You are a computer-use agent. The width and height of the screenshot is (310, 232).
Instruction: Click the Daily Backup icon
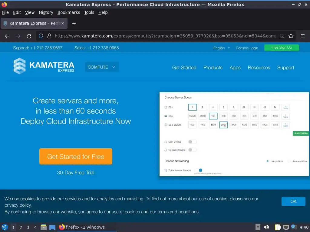(166, 142)
